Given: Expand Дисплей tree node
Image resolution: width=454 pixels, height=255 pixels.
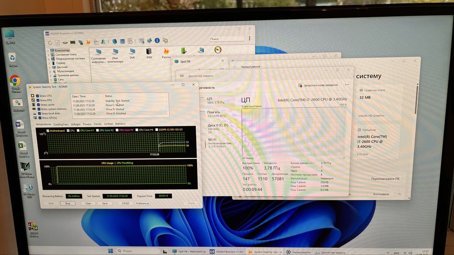Looking at the screenshot, I should 50,67.
